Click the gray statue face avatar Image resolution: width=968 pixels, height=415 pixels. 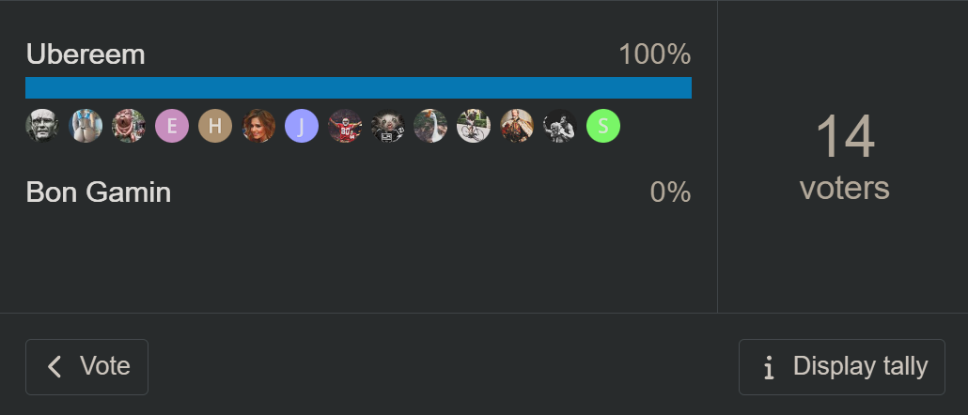click(x=42, y=126)
